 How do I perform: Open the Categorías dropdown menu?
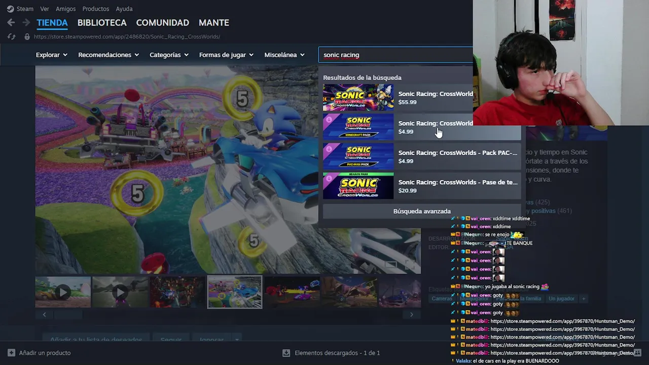pos(169,55)
